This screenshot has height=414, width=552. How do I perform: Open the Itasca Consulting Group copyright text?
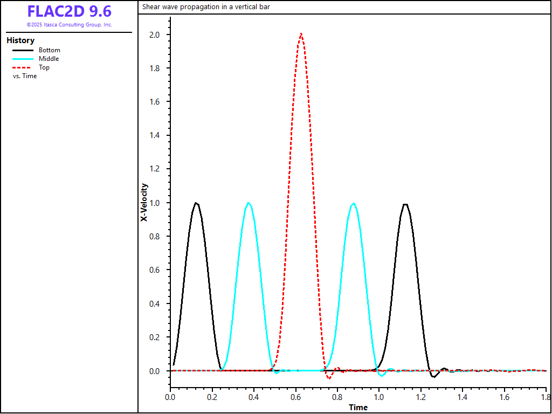[69, 25]
